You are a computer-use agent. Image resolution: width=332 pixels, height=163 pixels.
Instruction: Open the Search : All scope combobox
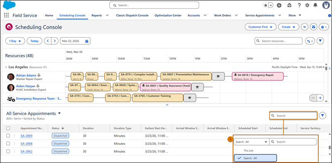tap(251, 142)
